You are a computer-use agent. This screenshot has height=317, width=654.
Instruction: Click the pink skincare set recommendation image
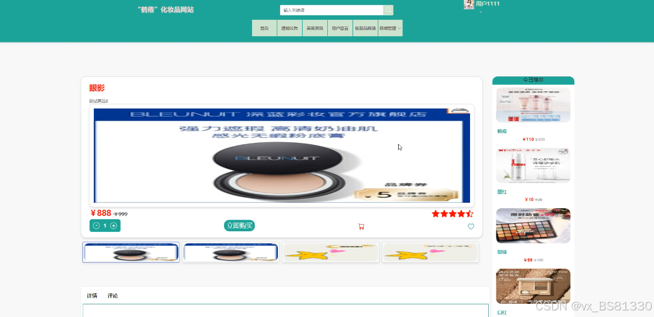pyautogui.click(x=533, y=105)
